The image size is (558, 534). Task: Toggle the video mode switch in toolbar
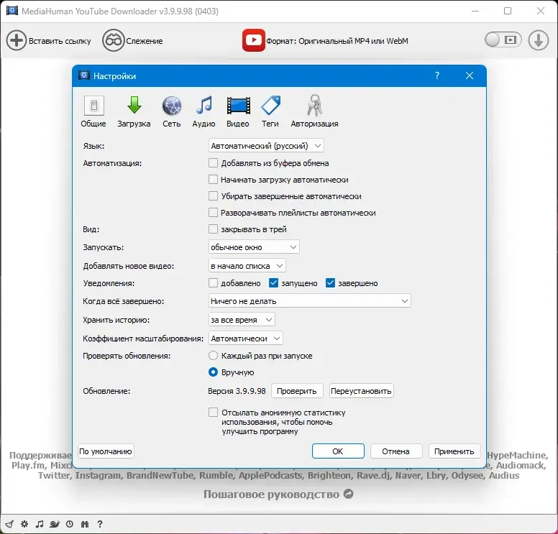tap(503, 40)
